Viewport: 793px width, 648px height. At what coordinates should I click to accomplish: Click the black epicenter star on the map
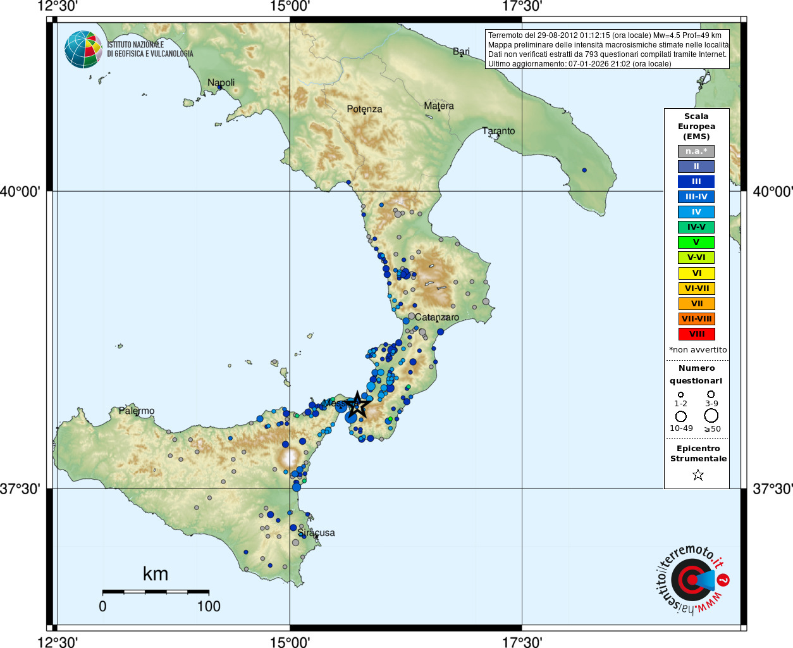[x=358, y=404]
